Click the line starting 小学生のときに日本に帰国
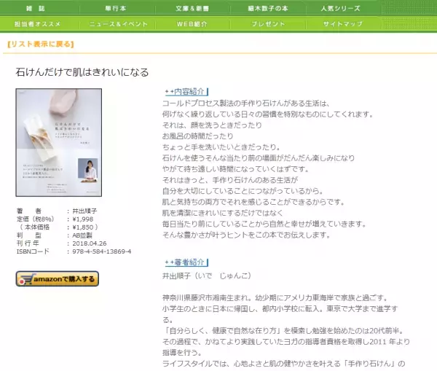Screen dimensions: 437x371 click(x=280, y=309)
